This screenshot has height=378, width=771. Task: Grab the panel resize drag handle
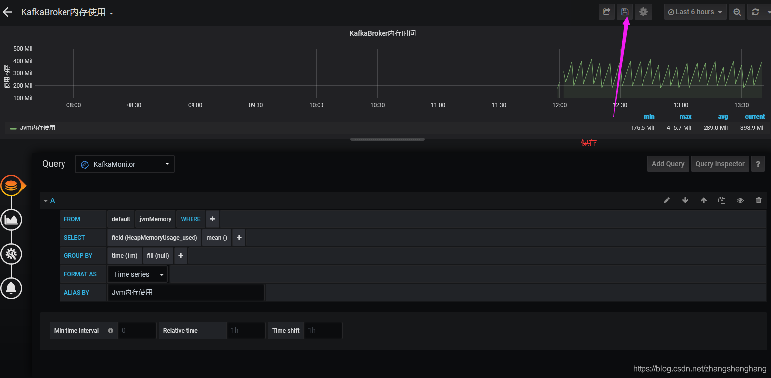[387, 139]
